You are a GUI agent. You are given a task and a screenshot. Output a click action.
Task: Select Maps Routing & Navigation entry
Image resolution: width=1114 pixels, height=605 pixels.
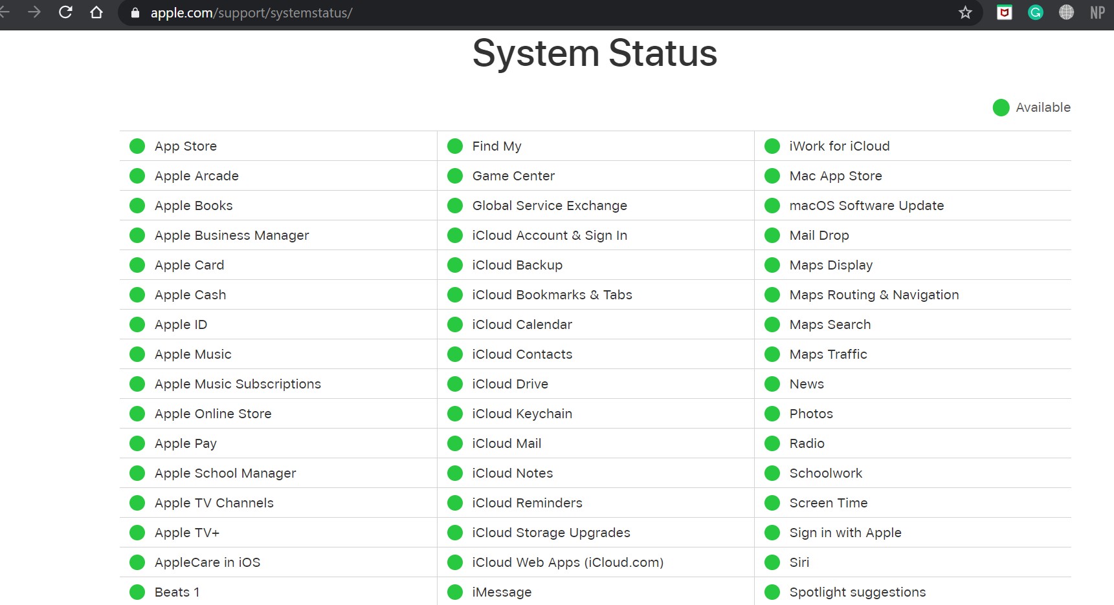click(874, 295)
